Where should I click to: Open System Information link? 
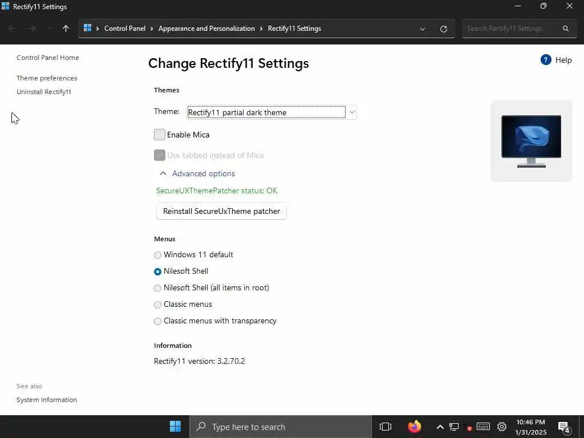click(47, 400)
